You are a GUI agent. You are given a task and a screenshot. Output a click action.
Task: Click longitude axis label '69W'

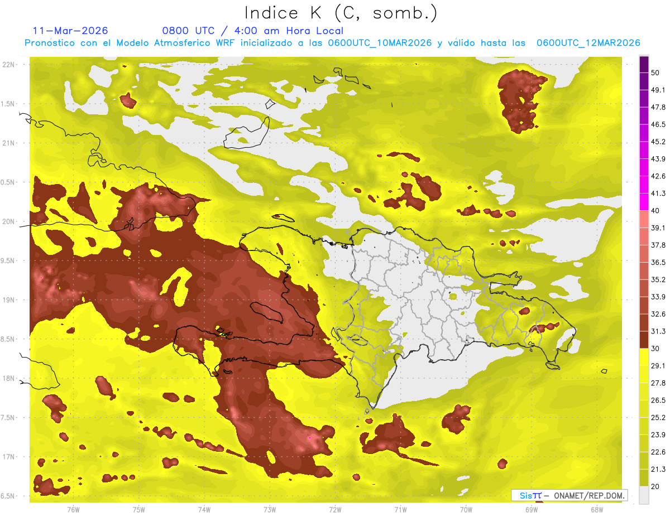(532, 509)
